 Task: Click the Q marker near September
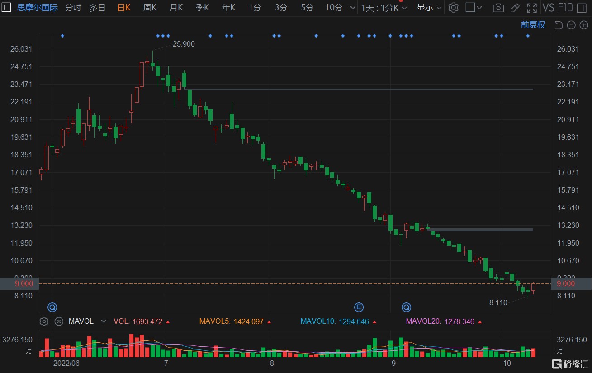406,307
